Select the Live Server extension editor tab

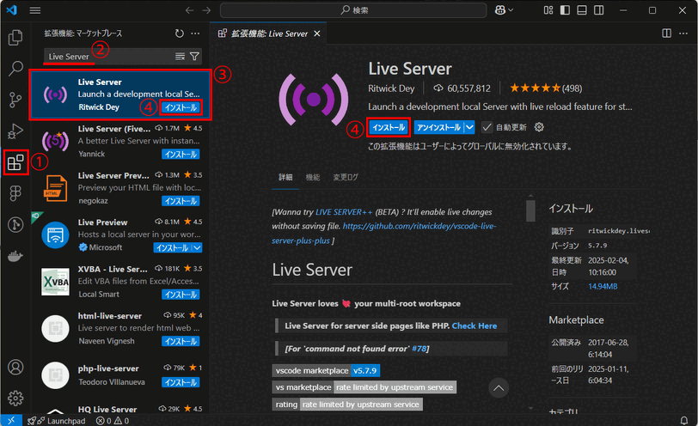click(x=268, y=33)
